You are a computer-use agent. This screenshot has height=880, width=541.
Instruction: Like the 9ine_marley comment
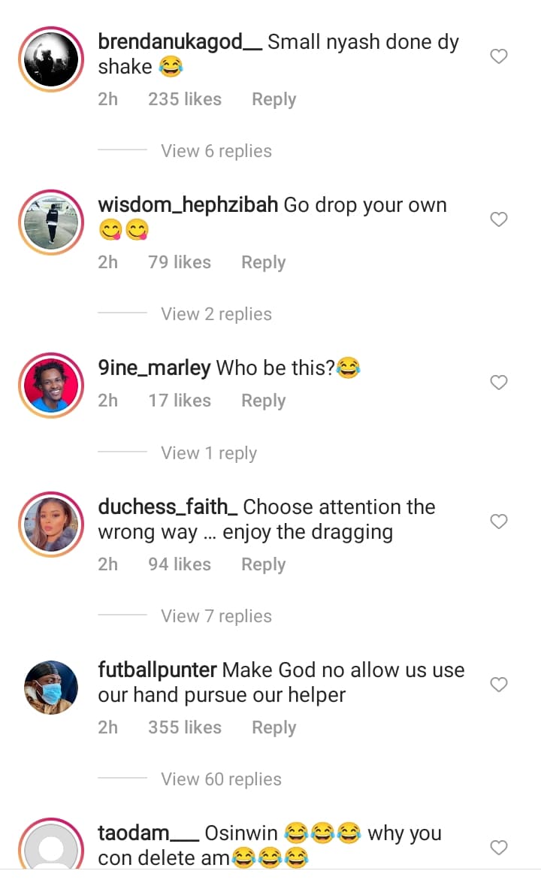pyautogui.click(x=499, y=383)
